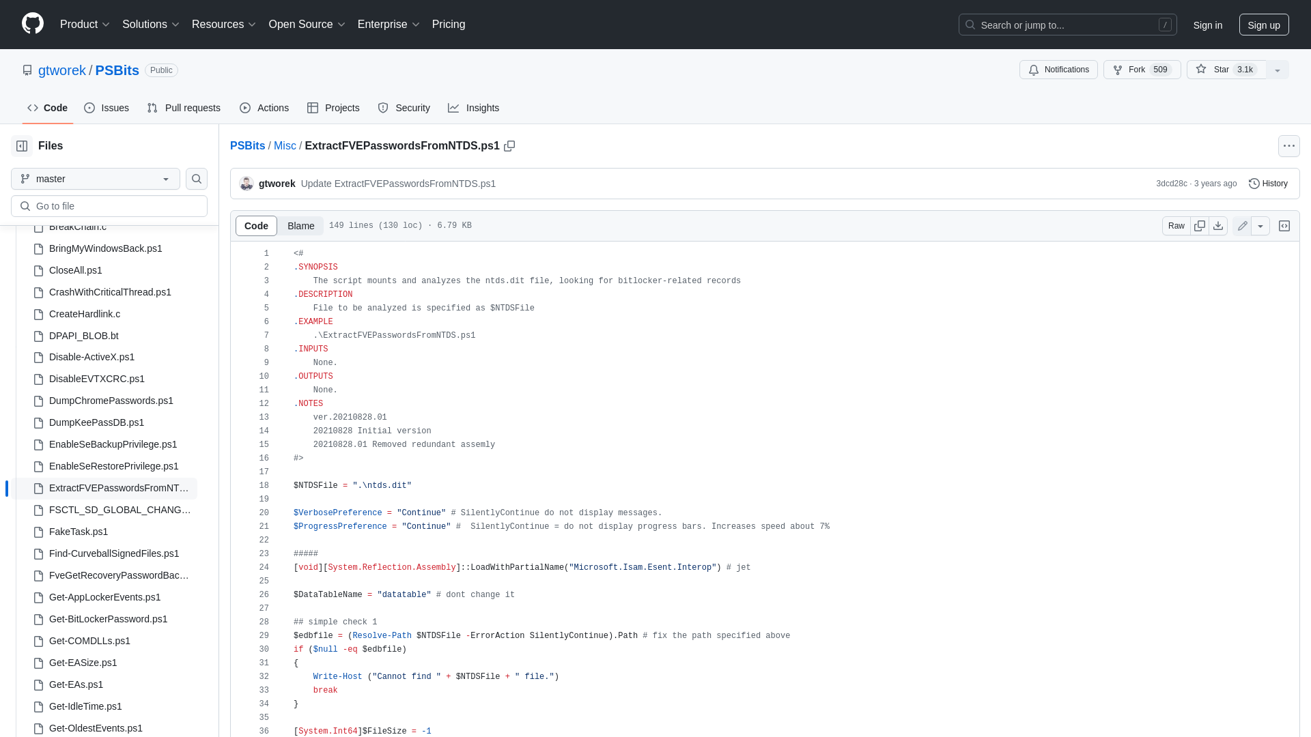Fork the repository
This screenshot has height=737, width=1311.
pos(1142,70)
